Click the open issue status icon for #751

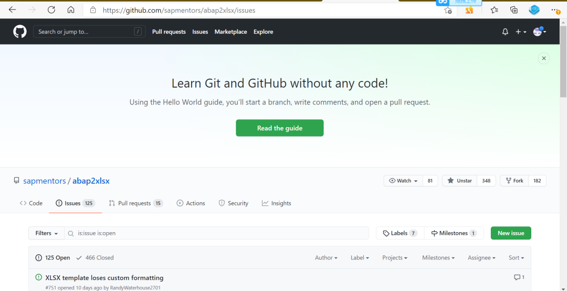pos(39,278)
